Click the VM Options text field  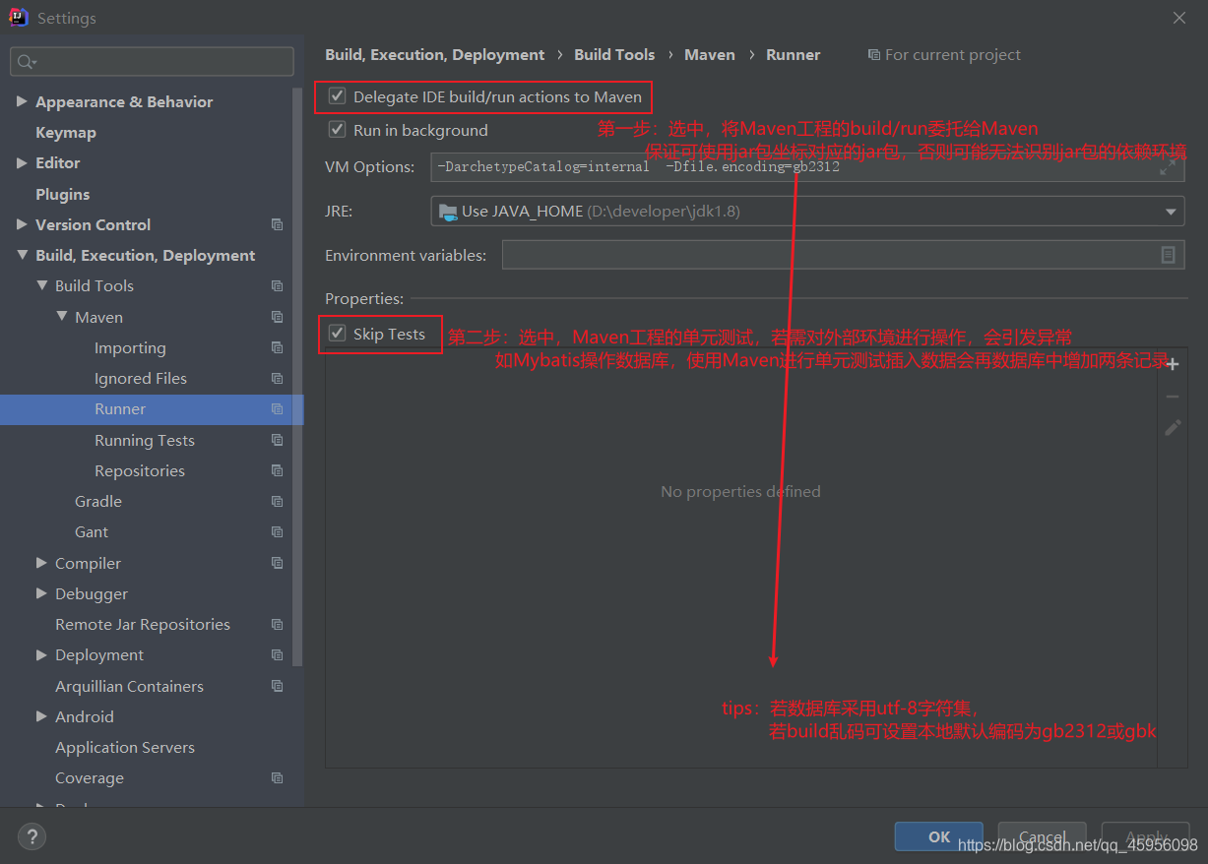(x=807, y=167)
